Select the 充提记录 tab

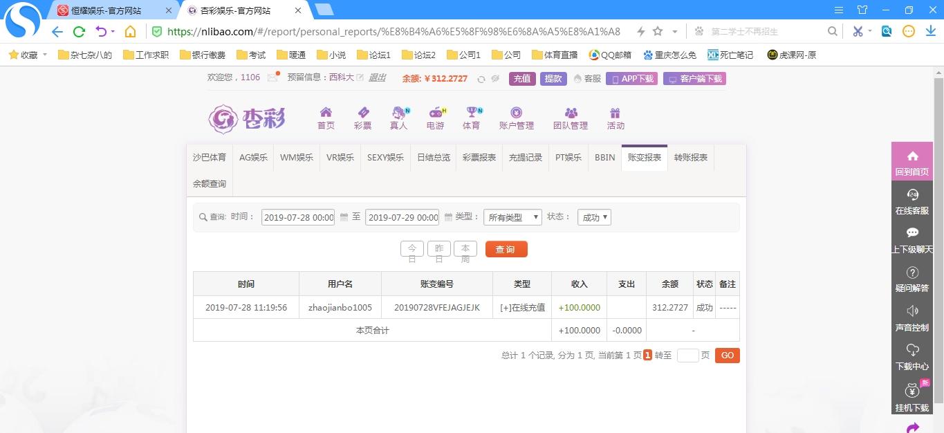point(525,158)
